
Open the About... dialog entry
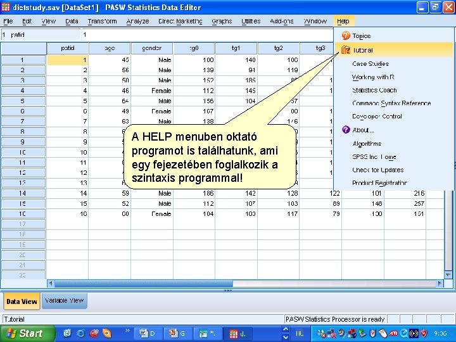tap(363, 130)
